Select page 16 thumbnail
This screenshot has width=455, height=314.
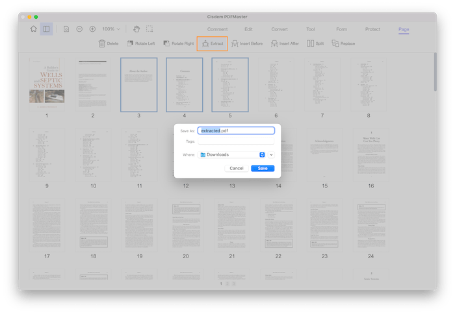[x=371, y=154]
